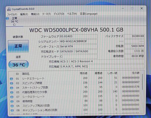The height and width of the screenshot is (118, 151).
Task: Click status icon for Seek Error Rate row 07
Action: click(12, 97)
